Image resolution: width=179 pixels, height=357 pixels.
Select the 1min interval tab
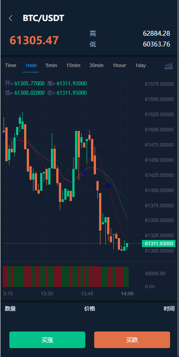pyautogui.click(x=31, y=65)
